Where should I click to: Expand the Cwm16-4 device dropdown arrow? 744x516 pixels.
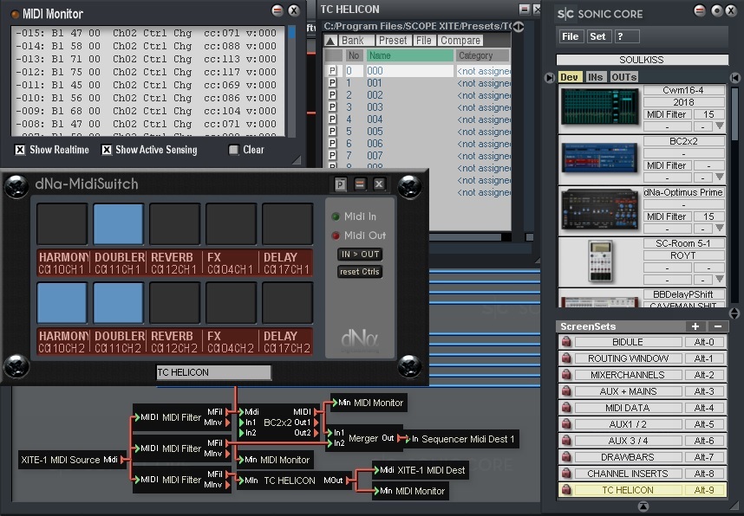[x=719, y=126]
